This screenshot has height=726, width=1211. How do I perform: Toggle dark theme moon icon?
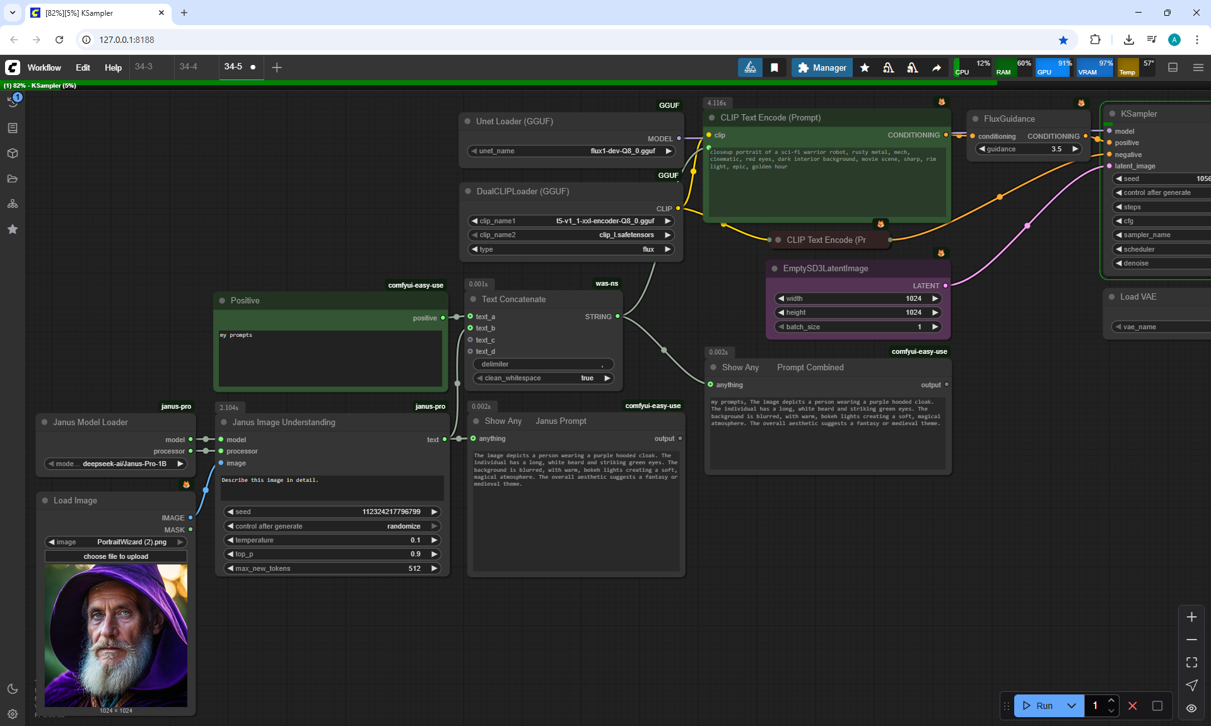(13, 689)
